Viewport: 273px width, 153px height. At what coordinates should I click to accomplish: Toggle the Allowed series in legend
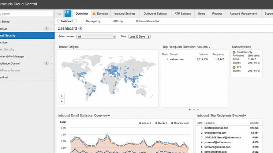pos(145,123)
